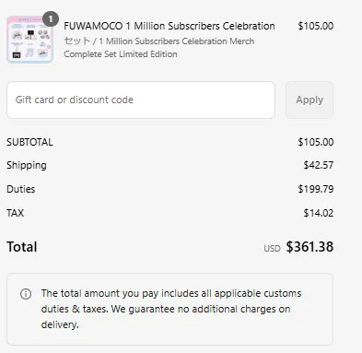Click the Duties label
This screenshot has width=362, height=353.
point(21,189)
